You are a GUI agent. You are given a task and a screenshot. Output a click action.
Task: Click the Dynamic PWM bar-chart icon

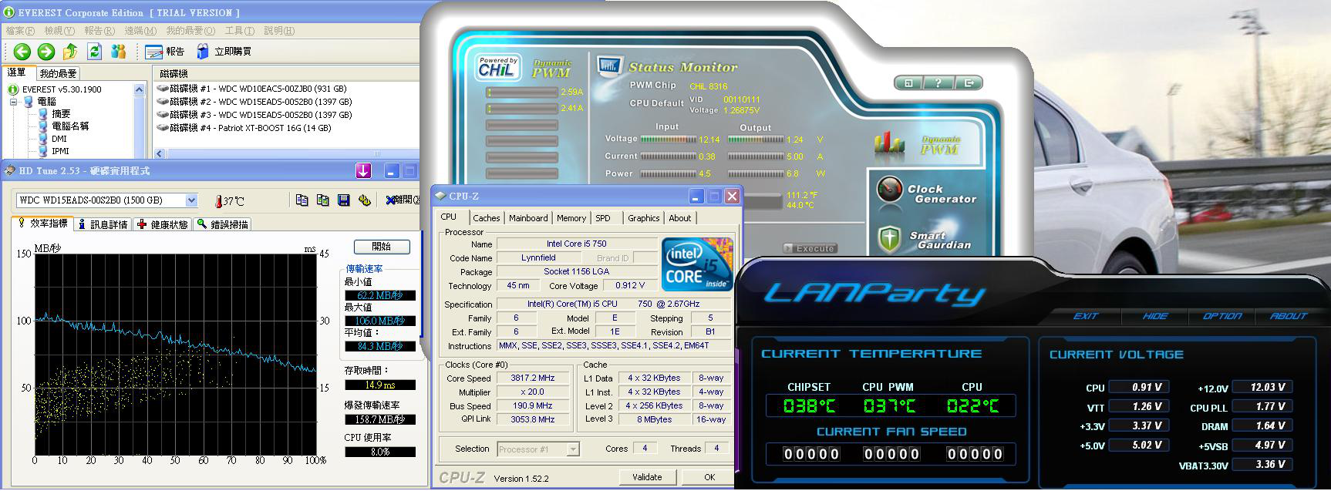[x=888, y=143]
